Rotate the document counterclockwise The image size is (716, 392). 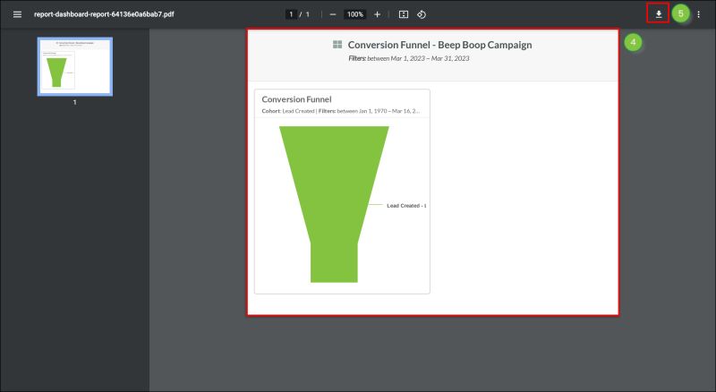click(x=422, y=14)
